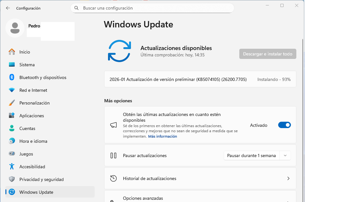
Task: Click the Pedro profile avatar
Action: (x=15, y=28)
